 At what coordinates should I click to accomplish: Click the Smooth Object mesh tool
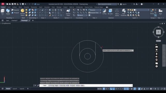(x=23, y=12)
